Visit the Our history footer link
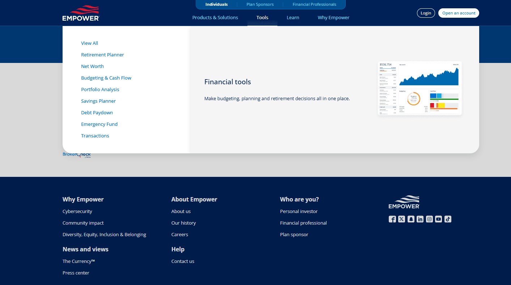The image size is (511, 285). tap(184, 223)
